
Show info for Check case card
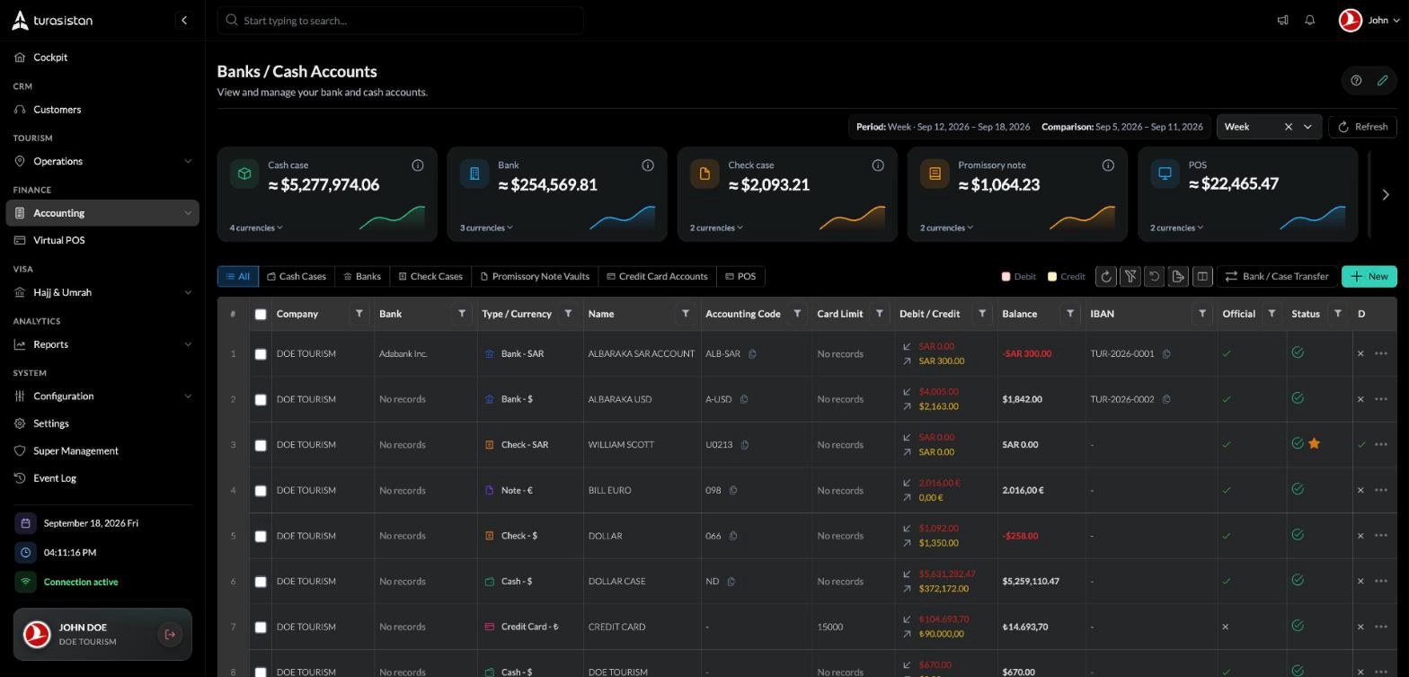coord(878,165)
